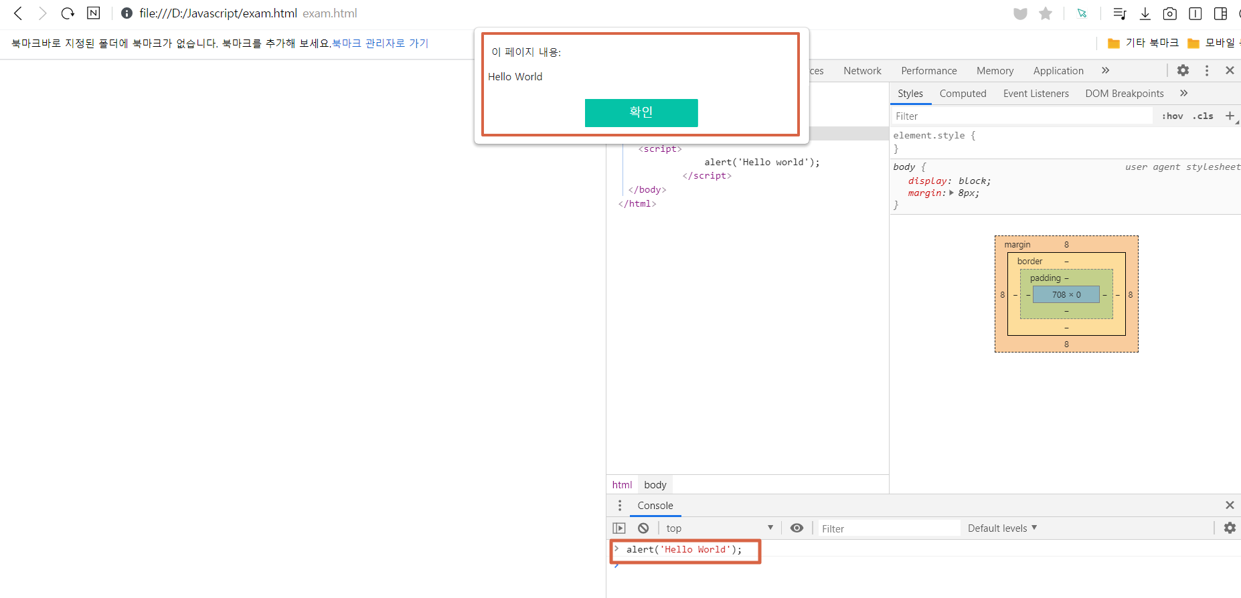The height and width of the screenshot is (598, 1241).
Task: Click the alert('Hello world') script line
Action: (x=762, y=162)
